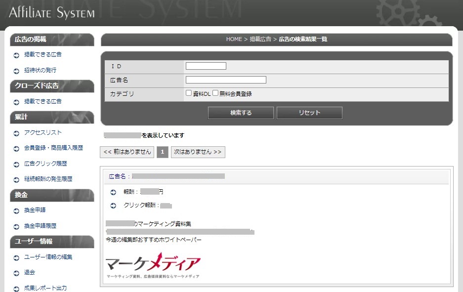Focus the 広告名 text field
The image size is (463, 292).
coord(226,80)
